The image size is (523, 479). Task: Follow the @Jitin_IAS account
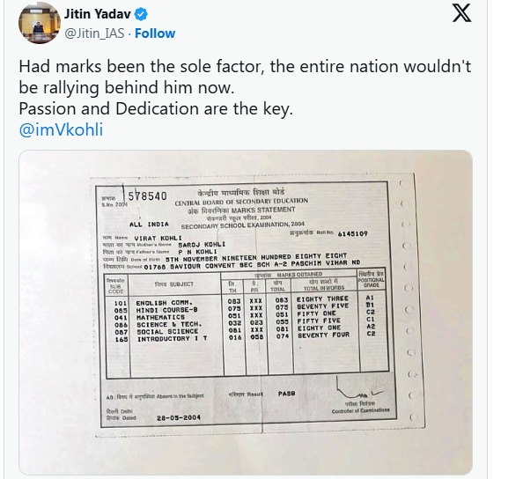155,33
